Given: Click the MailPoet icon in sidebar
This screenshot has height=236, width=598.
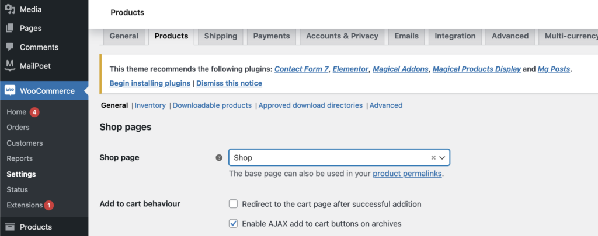Looking at the screenshot, I should [10, 66].
